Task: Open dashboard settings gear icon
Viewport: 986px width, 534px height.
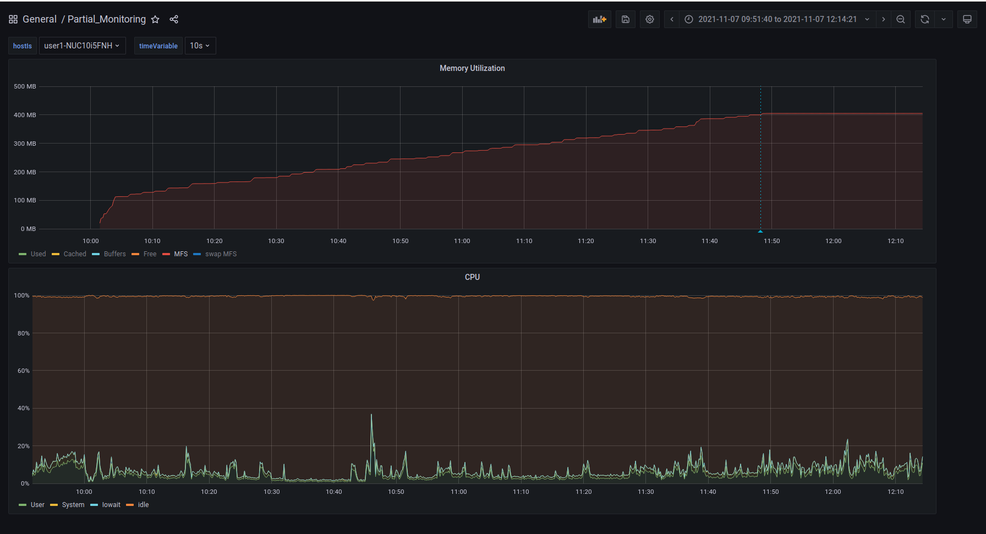Action: point(650,19)
